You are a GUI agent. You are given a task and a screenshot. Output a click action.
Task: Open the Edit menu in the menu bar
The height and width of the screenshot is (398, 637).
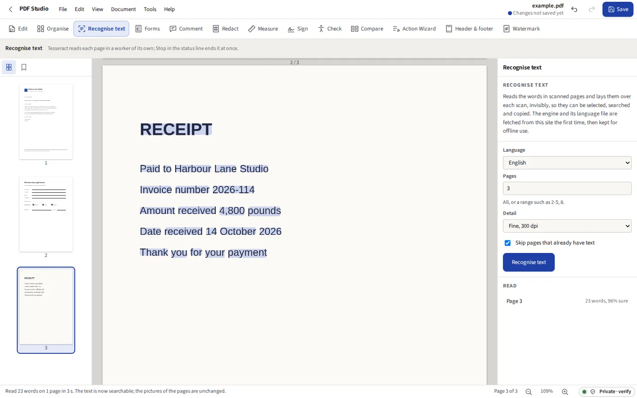click(80, 9)
